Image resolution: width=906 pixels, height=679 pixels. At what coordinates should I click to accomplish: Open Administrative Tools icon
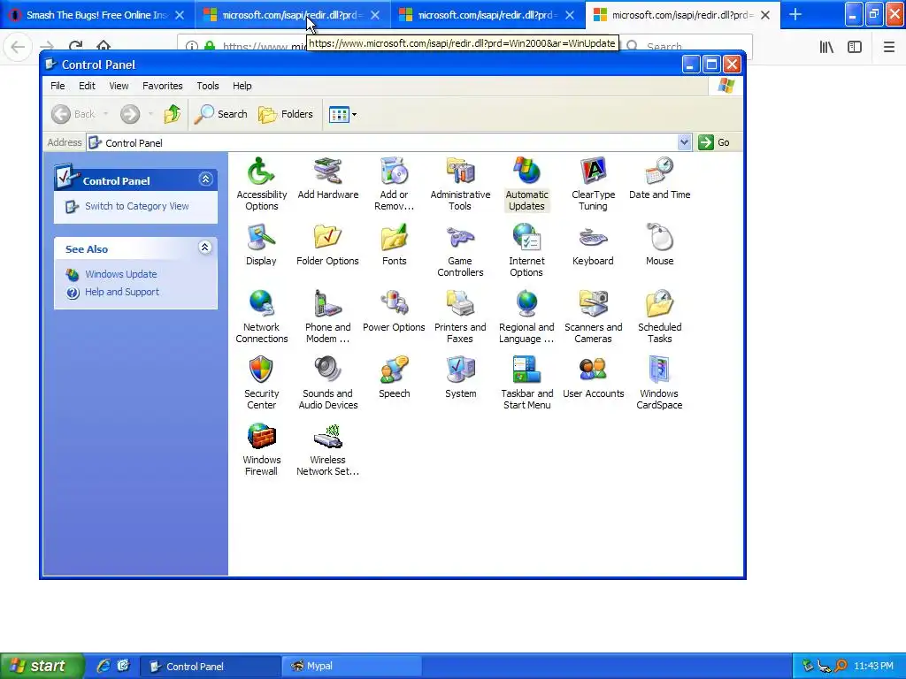[460, 184]
